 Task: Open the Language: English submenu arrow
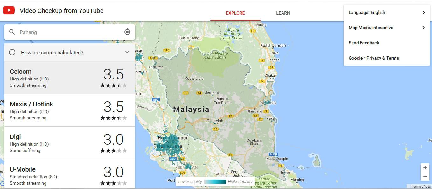click(x=424, y=13)
